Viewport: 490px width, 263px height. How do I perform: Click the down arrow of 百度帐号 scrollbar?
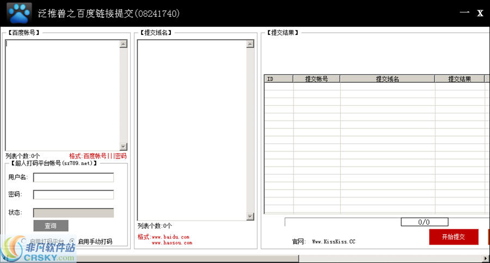[124, 146]
